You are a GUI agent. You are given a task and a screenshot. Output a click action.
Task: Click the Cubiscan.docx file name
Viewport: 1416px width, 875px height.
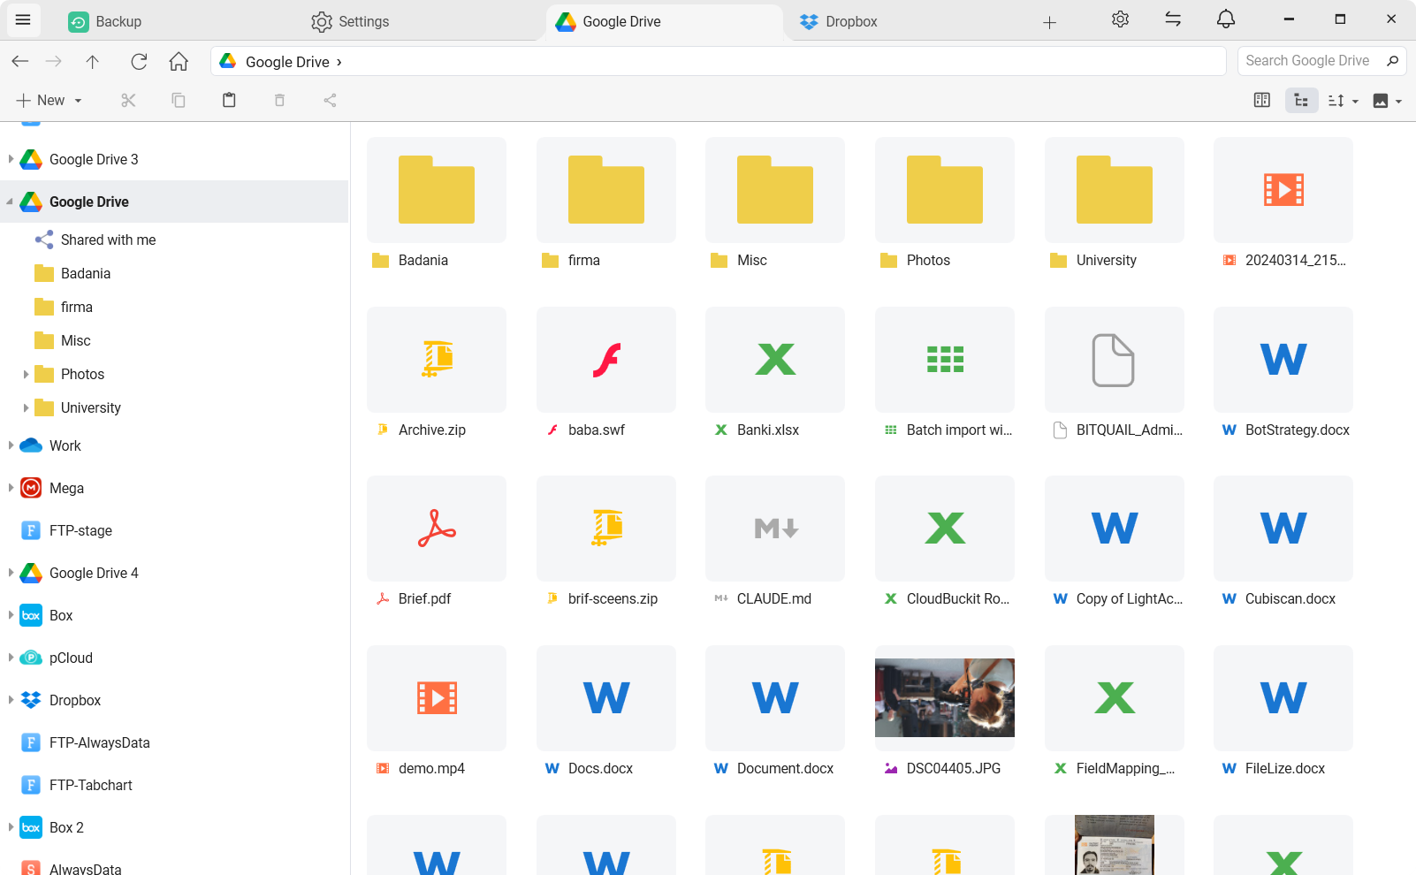(1290, 599)
